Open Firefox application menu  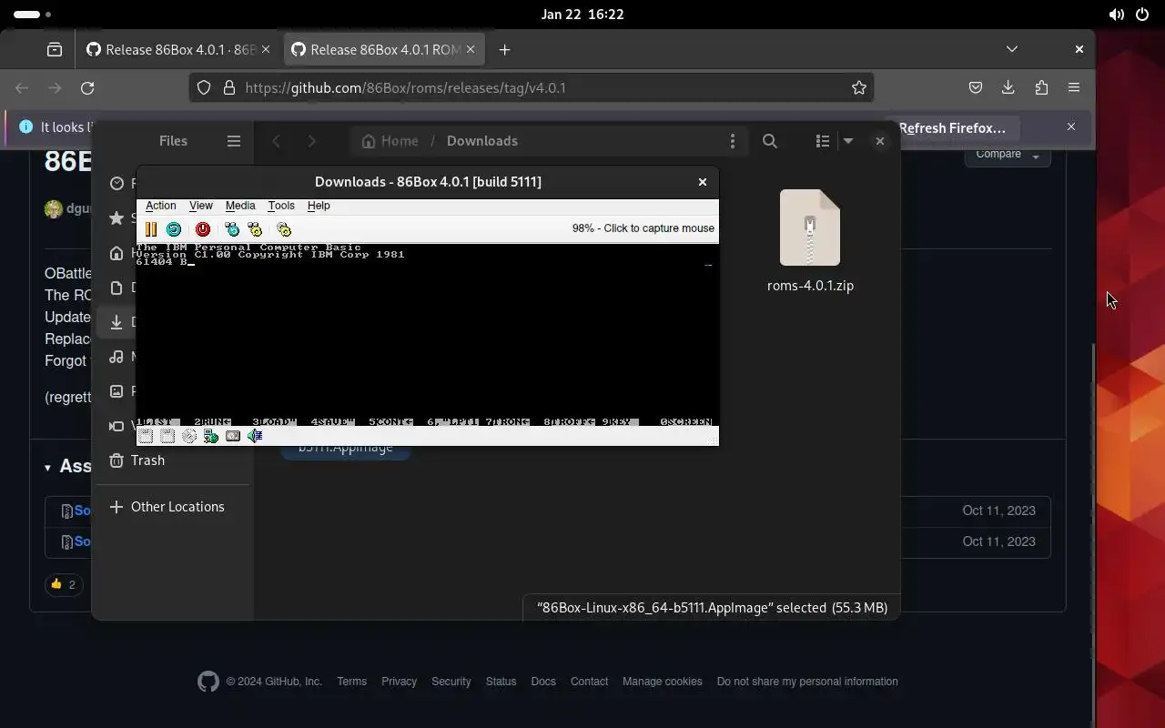pyautogui.click(x=1074, y=88)
